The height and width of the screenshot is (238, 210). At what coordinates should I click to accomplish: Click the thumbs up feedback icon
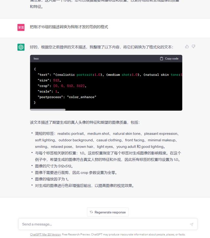pos(187,46)
